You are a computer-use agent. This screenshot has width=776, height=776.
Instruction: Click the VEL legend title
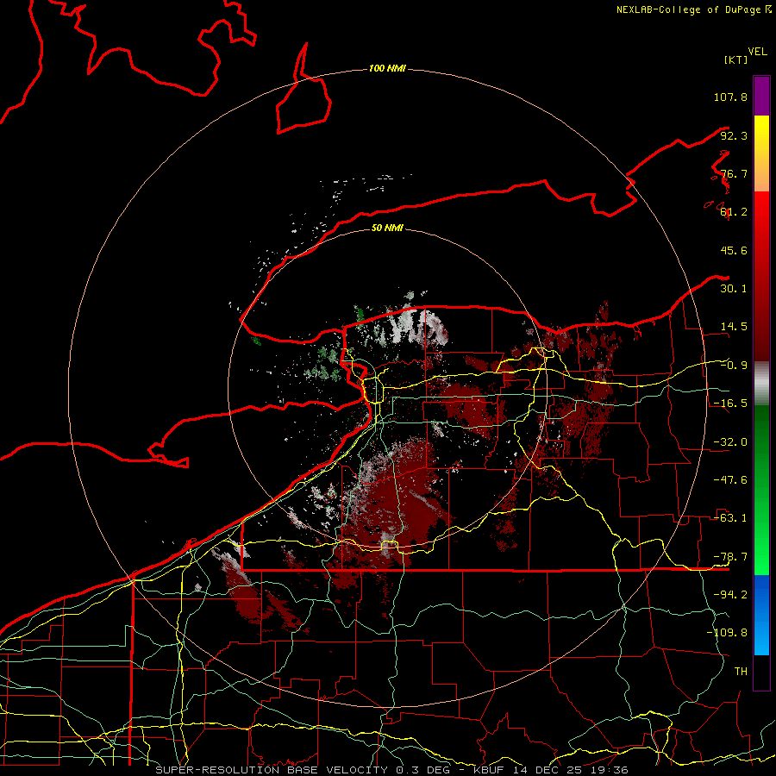tap(757, 52)
